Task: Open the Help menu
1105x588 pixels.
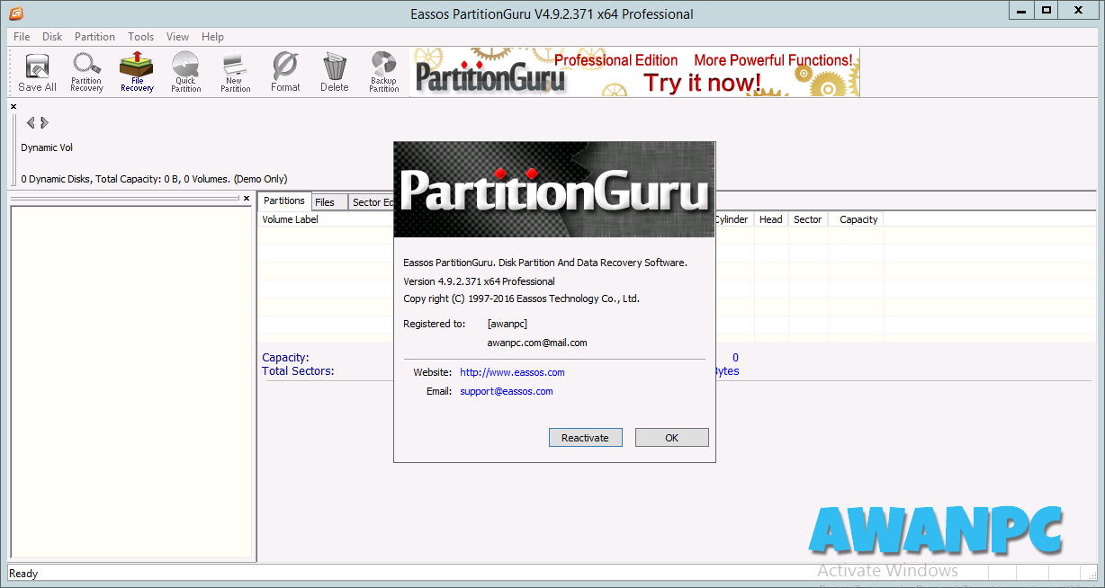Action: (212, 37)
